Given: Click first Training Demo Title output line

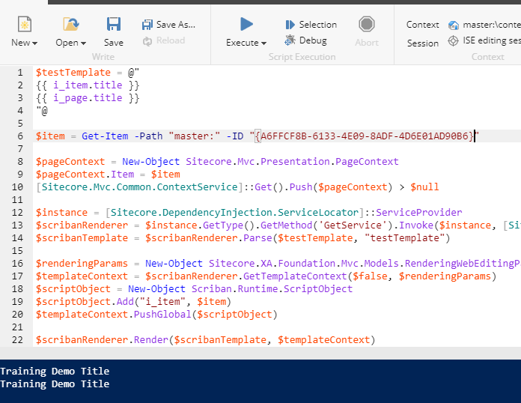Looking at the screenshot, I should 55,371.
